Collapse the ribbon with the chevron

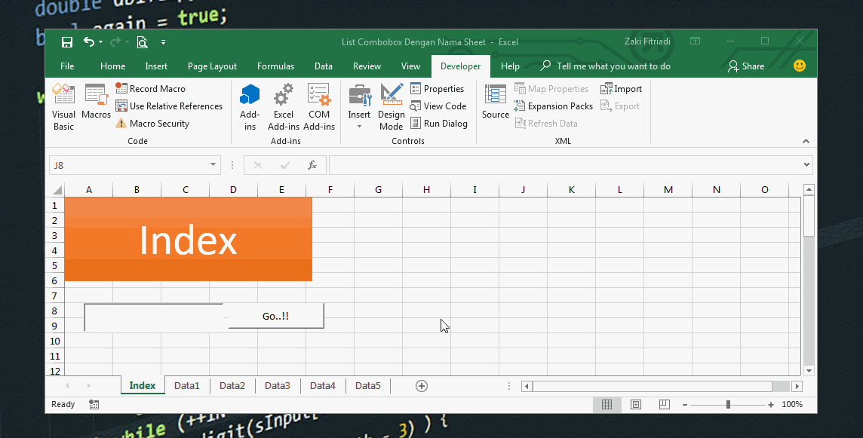coord(806,140)
